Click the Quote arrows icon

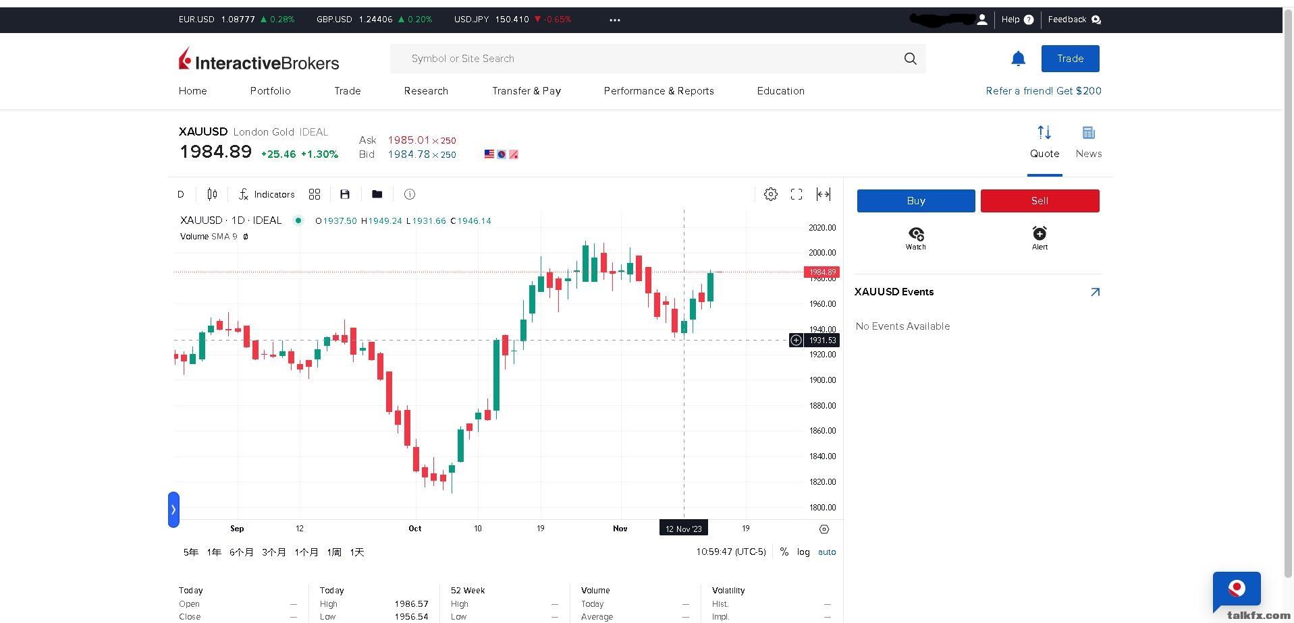tap(1044, 132)
